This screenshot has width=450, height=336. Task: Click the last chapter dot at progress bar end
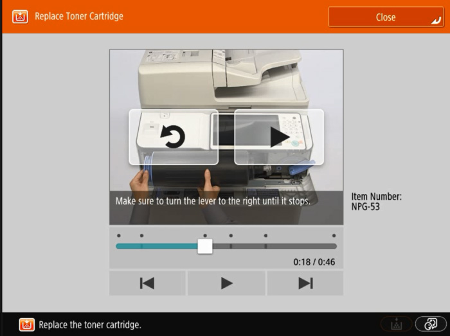334,236
